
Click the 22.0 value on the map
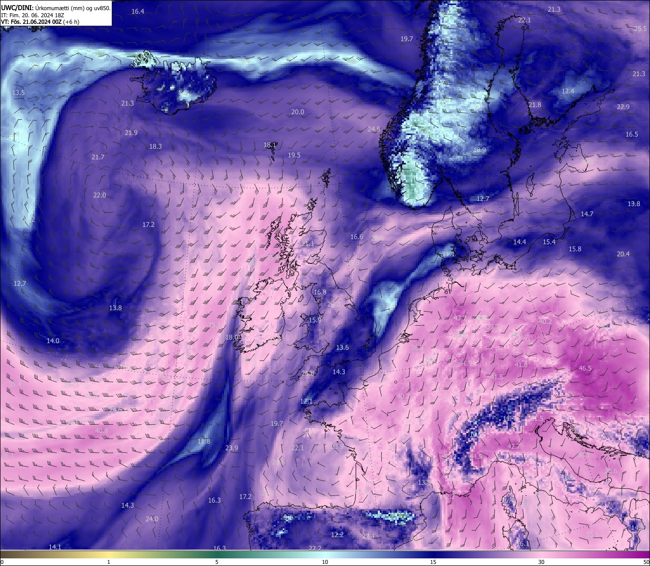point(100,195)
